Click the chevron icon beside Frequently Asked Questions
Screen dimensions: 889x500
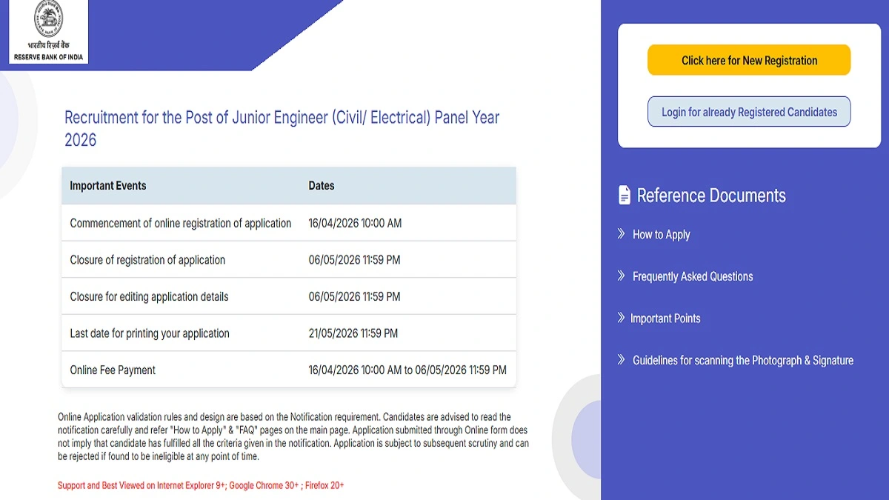(x=619, y=276)
